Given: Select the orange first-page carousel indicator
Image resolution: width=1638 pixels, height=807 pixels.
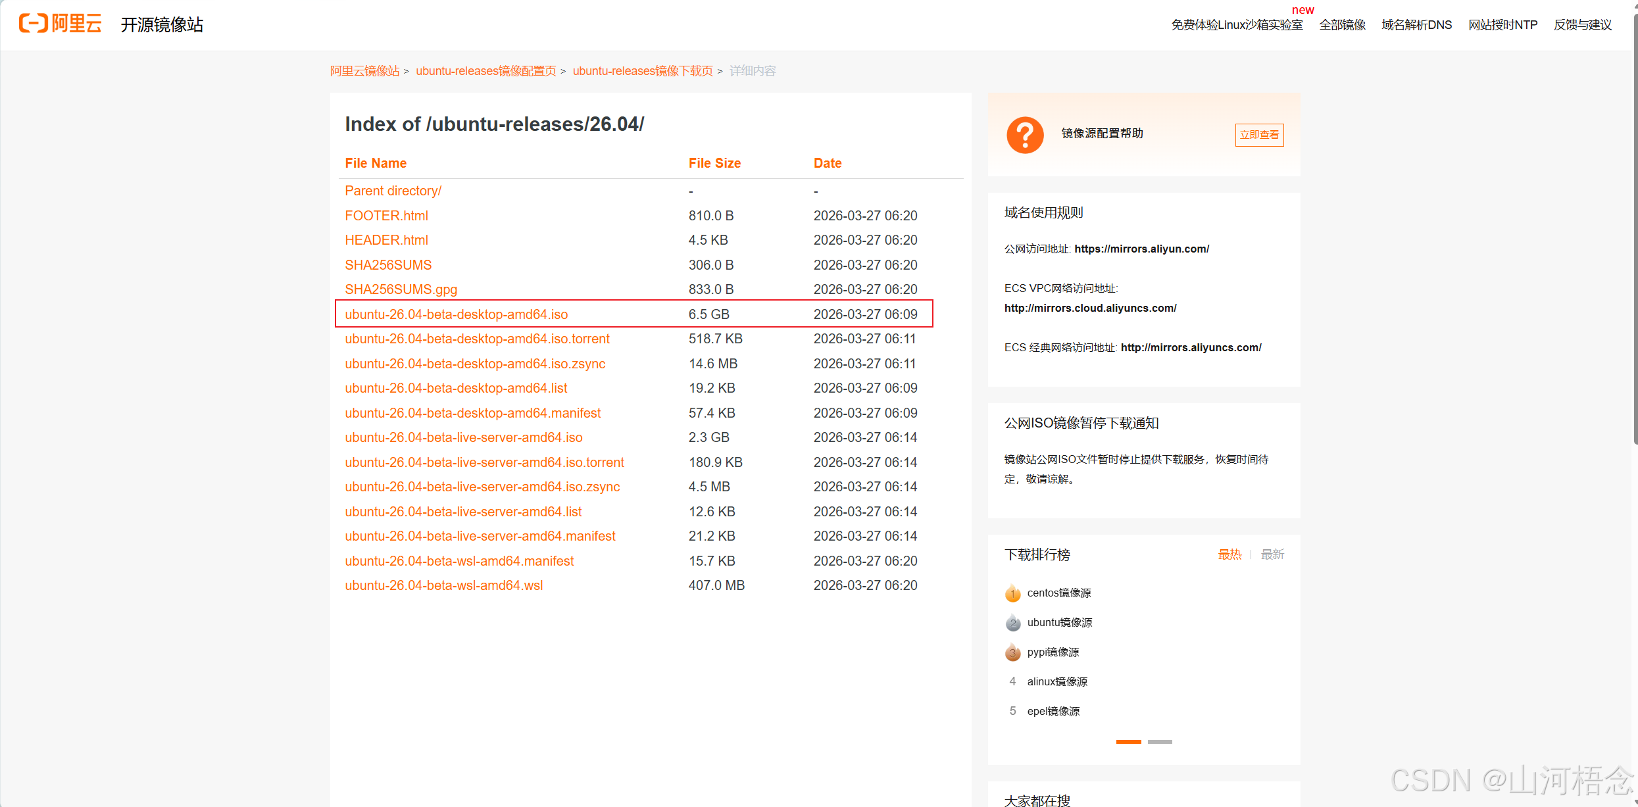Looking at the screenshot, I should coord(1128,742).
